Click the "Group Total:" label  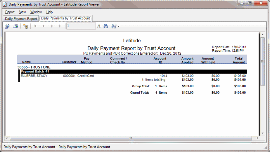tap(141, 86)
